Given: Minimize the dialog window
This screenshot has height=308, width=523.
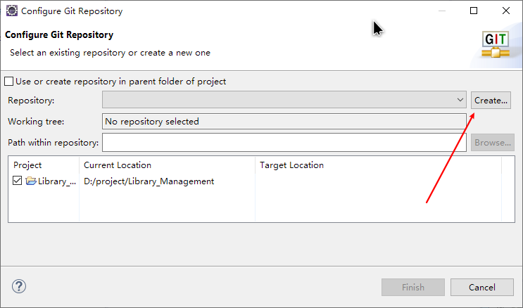Looking at the screenshot, I should (x=442, y=11).
